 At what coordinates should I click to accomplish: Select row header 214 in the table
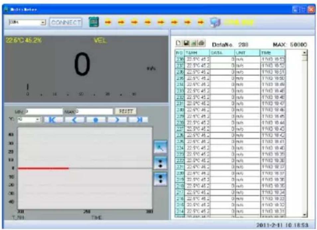click(x=179, y=211)
